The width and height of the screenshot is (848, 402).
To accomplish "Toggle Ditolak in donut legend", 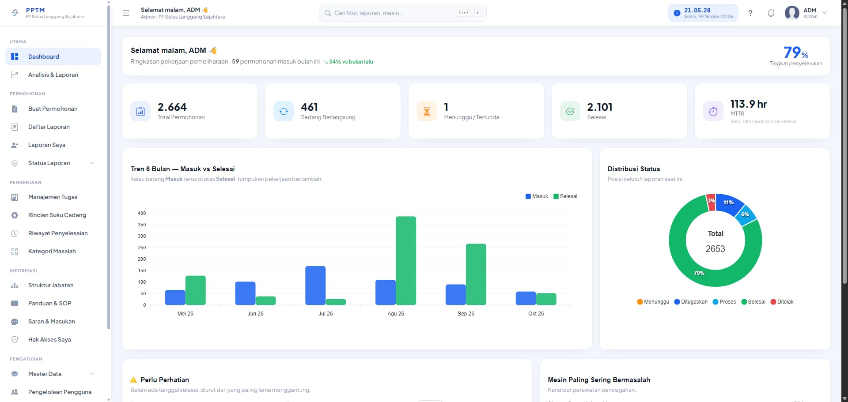I will (x=782, y=302).
